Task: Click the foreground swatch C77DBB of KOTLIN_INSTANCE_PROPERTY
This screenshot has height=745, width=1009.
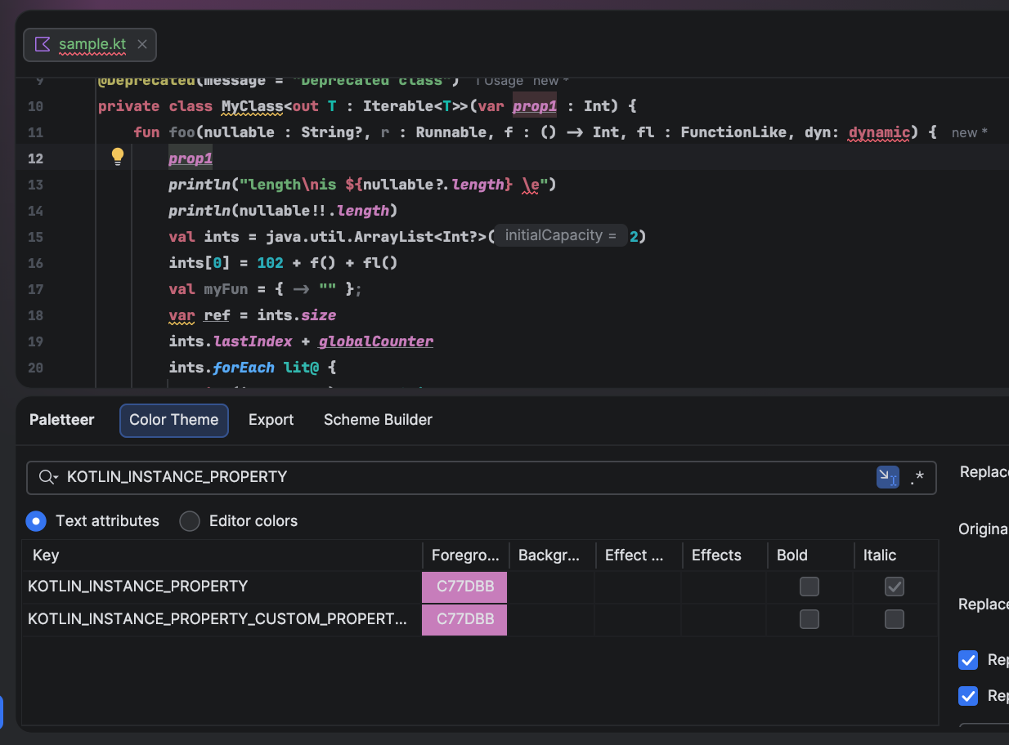Action: pyautogui.click(x=464, y=587)
